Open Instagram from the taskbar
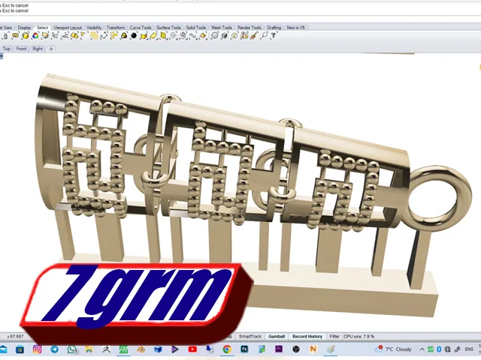This screenshot has width=481, height=360. coord(37,349)
